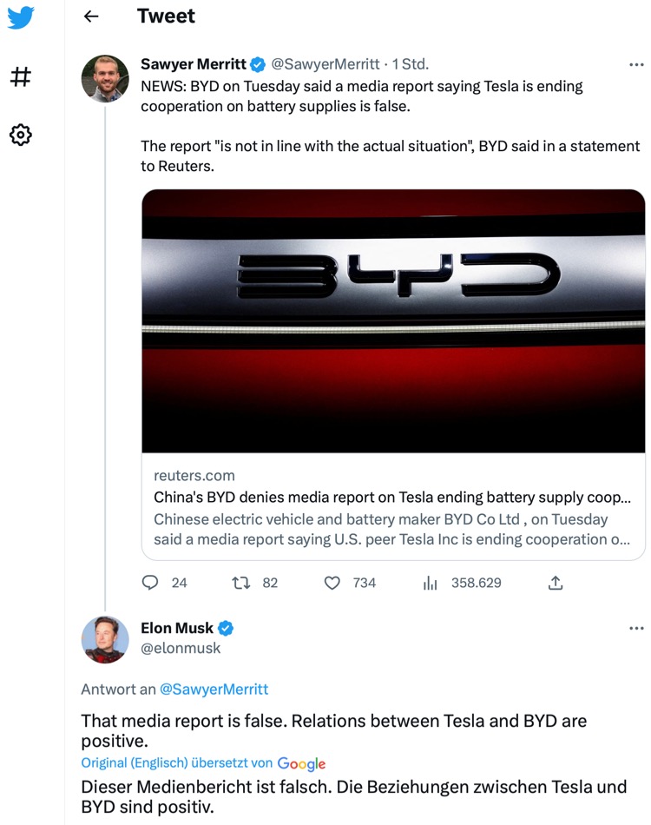
Task: Open the Explore hashtag icon
Action: (21, 77)
